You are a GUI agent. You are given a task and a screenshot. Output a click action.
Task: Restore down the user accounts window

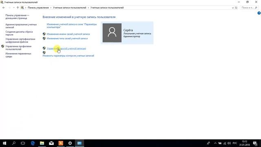248,2
